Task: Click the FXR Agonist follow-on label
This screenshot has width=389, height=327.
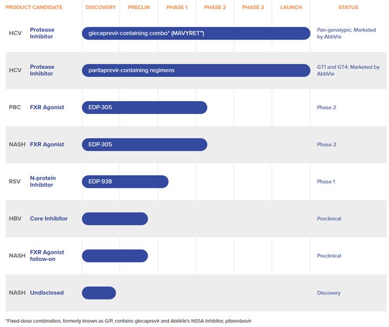Action: (47, 256)
